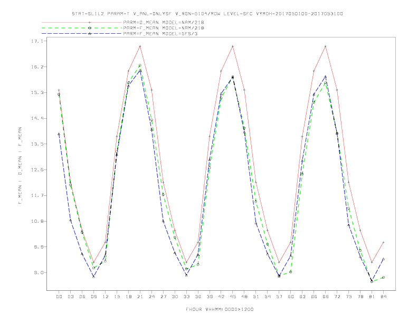Screen dimensions: 418x323
Task: Click the red line peak point at hour 69
Action: (326, 46)
